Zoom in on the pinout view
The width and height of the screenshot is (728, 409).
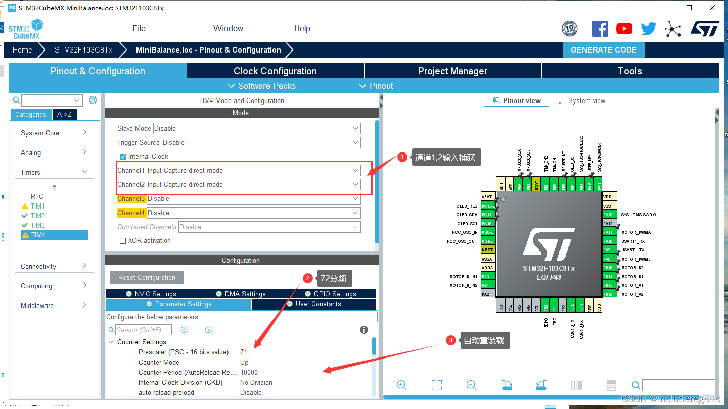[x=402, y=385]
